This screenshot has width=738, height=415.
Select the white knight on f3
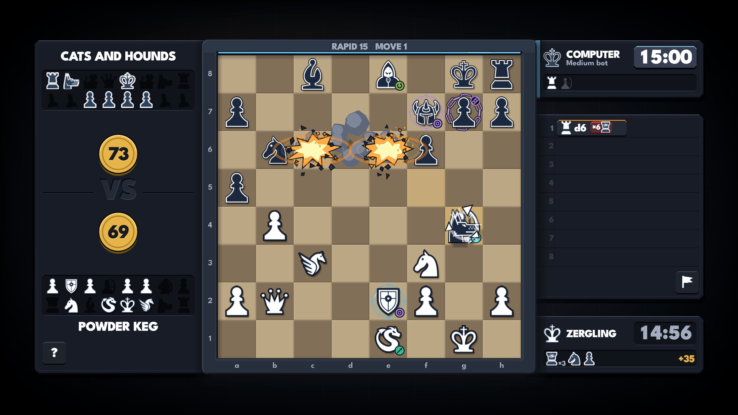[x=426, y=264]
